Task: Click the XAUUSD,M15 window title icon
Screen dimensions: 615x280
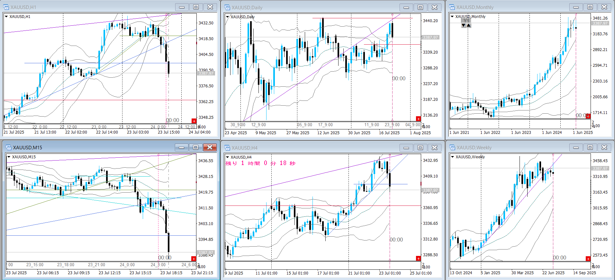Action: pos(9,147)
